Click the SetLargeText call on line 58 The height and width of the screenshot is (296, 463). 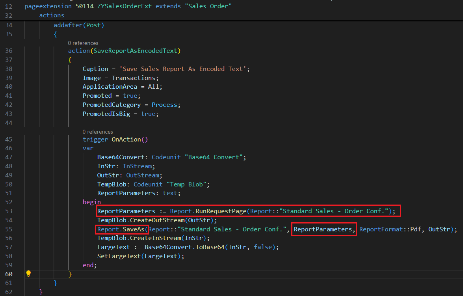[118, 256]
